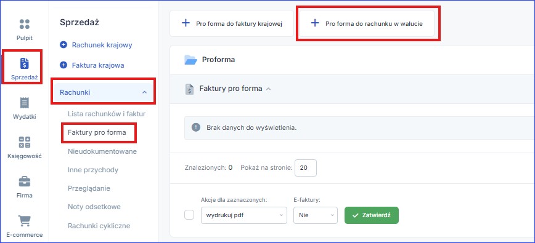This screenshot has height=243, width=535.
Task: Click Pro forma do faktury krajowej button
Action: (x=232, y=23)
